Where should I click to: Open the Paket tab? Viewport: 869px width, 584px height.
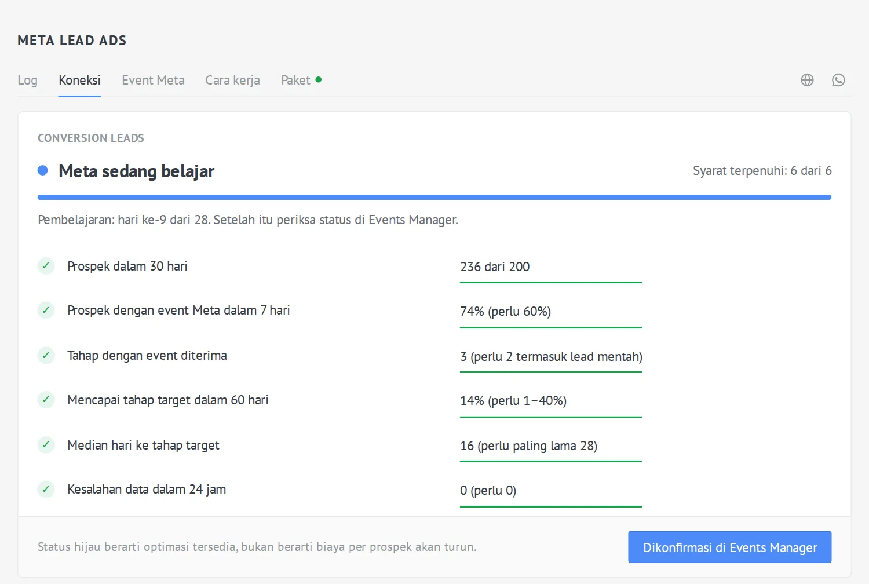pos(295,81)
